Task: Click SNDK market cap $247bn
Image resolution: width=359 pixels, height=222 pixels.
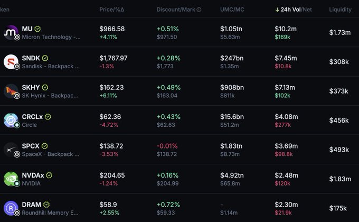Action: (x=232, y=58)
